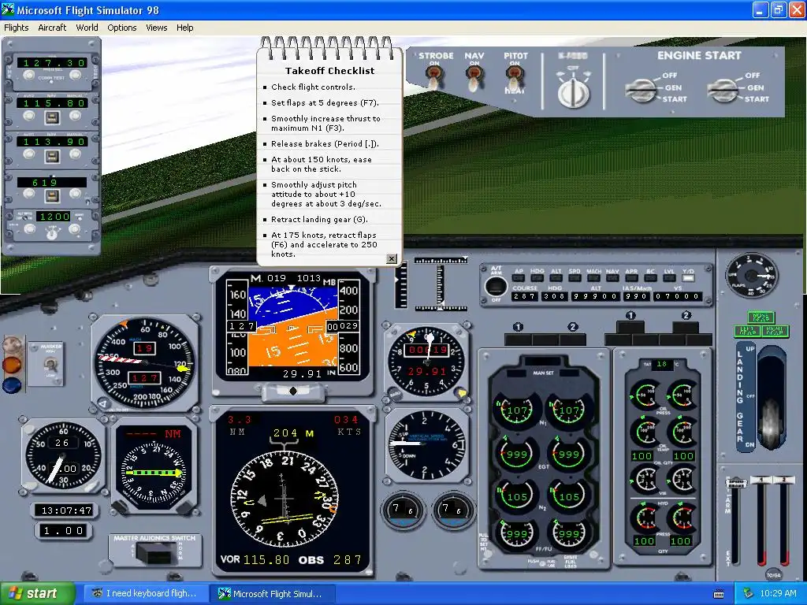Click the RMI bearing indicator gauge
Screen dimensions: 807x605
pyautogui.click(x=154, y=473)
